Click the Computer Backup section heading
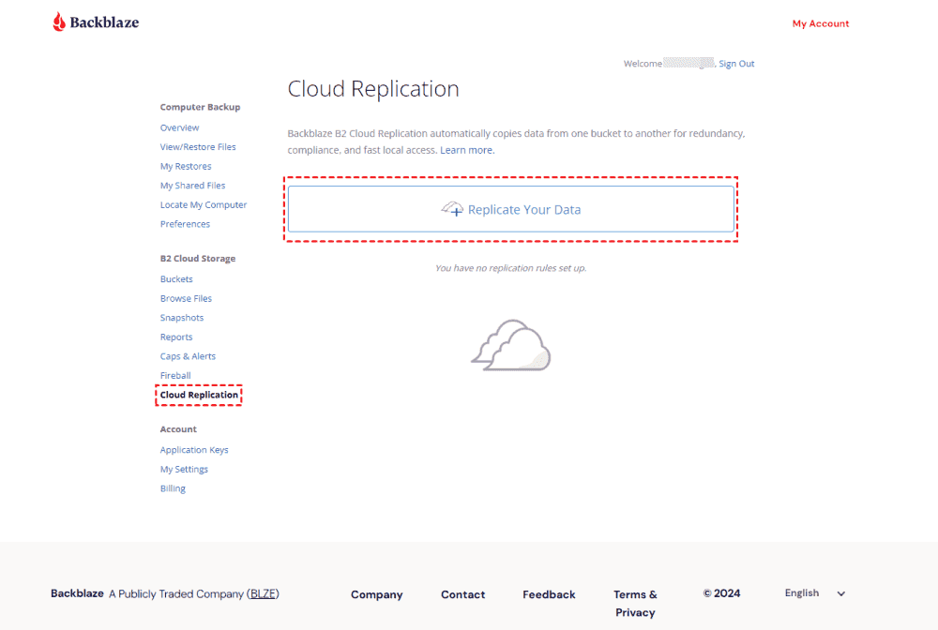 coord(200,107)
